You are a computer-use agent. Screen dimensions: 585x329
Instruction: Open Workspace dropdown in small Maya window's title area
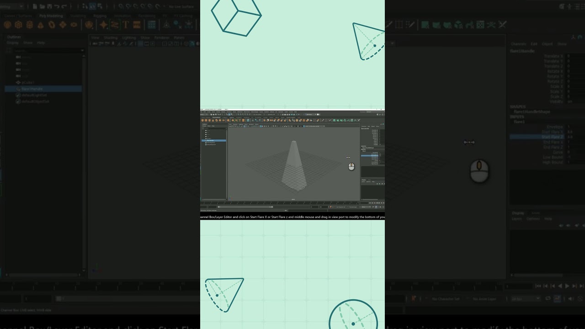pyautogui.click(x=376, y=112)
